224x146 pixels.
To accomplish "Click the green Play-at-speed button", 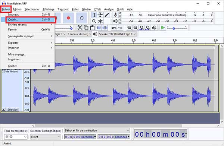I will coord(163,28).
